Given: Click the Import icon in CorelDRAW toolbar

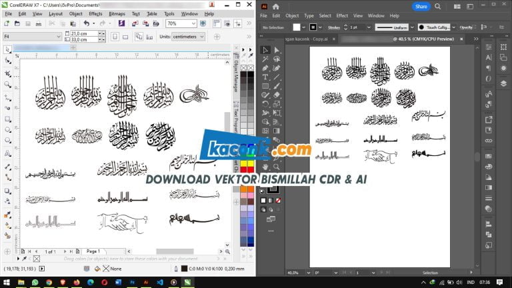Looking at the screenshot, I should pyautogui.click(x=135, y=23).
